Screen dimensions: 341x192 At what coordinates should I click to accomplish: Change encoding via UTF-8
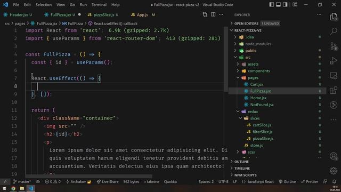(x=223, y=181)
